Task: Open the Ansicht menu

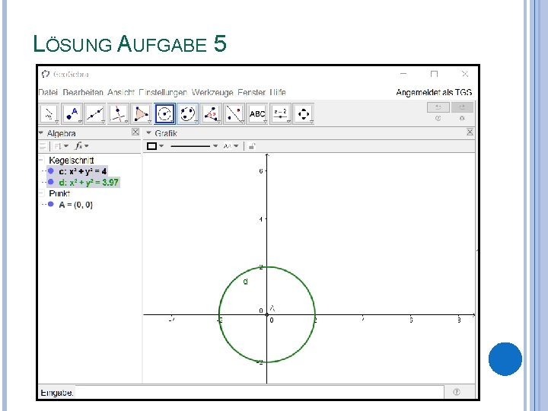Action: (121, 92)
